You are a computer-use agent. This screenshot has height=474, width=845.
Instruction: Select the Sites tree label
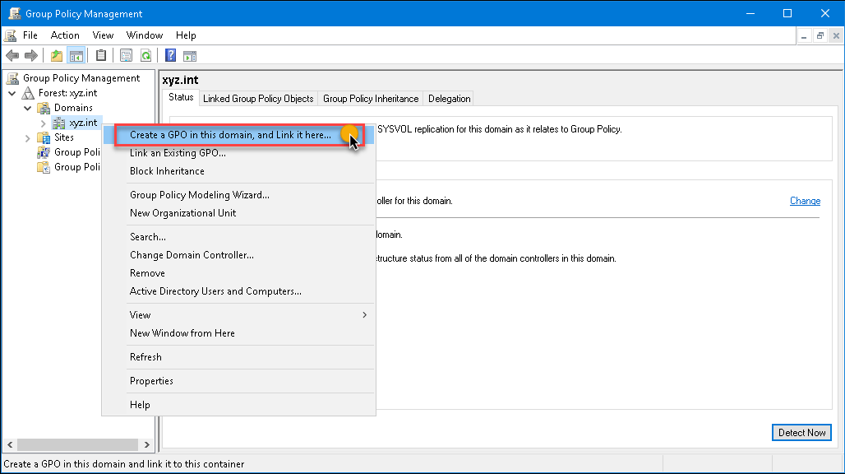pyautogui.click(x=63, y=137)
